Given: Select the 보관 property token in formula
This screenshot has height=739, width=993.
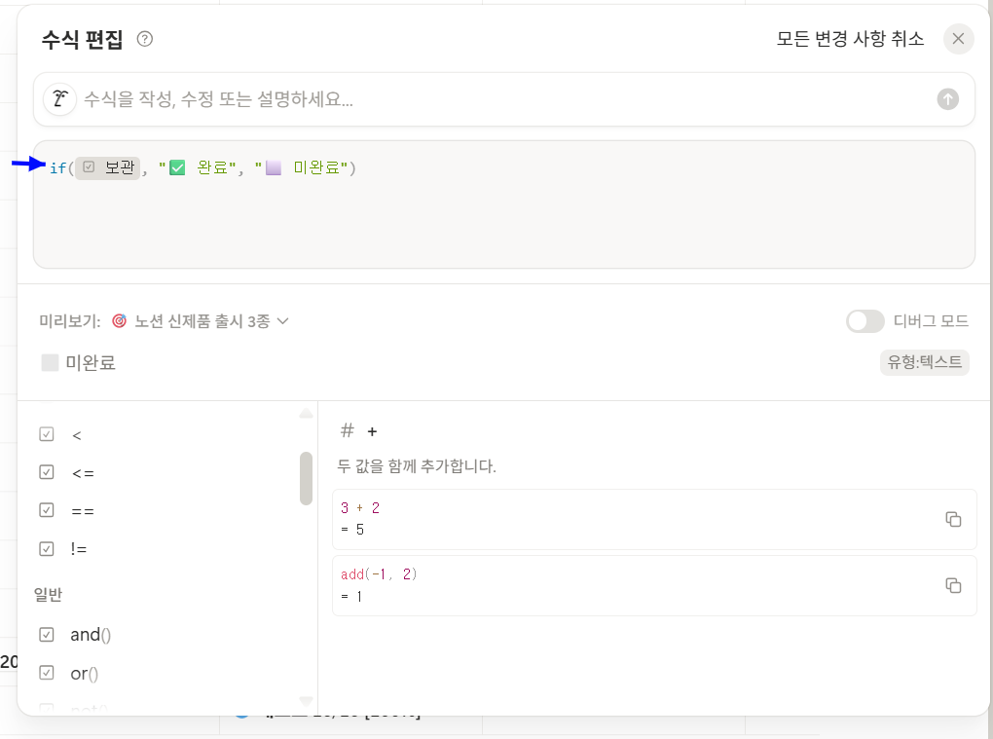Looking at the screenshot, I should (x=108, y=167).
